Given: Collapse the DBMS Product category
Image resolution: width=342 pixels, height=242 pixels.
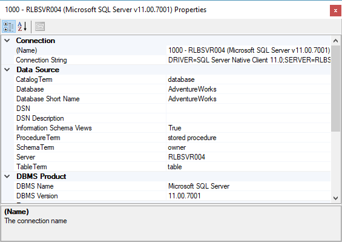Looking at the screenshot, I should (x=7, y=176).
